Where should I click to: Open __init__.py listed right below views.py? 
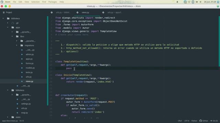(25, 86)
